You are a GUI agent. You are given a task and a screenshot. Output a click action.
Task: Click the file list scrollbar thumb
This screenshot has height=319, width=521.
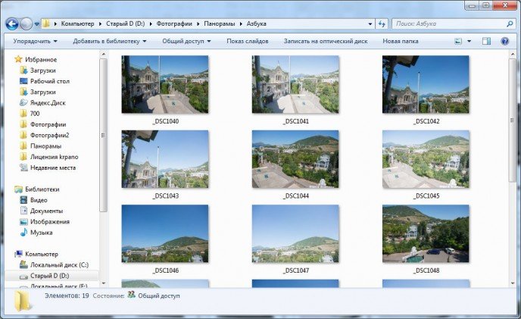pyautogui.click(x=512, y=120)
